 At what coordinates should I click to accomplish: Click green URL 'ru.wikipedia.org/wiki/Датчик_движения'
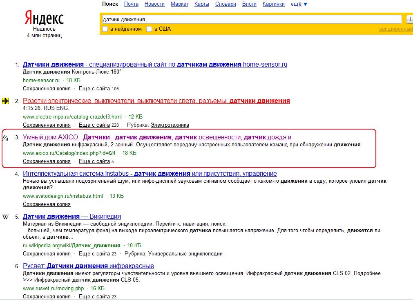pyautogui.click(x=71, y=245)
